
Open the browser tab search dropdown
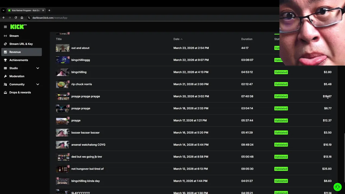[4, 11]
